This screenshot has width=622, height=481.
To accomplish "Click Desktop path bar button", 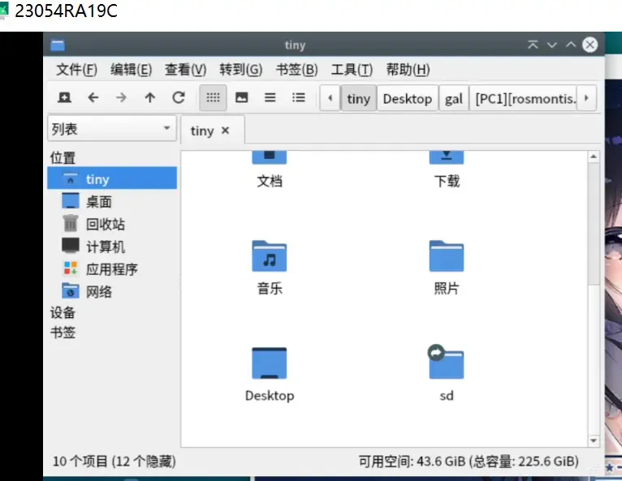I will pos(408,98).
